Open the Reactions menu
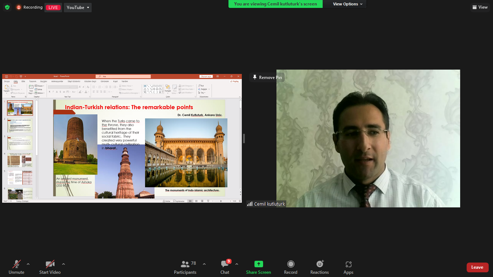Viewport: 493px width, 277px height. tap(319, 264)
